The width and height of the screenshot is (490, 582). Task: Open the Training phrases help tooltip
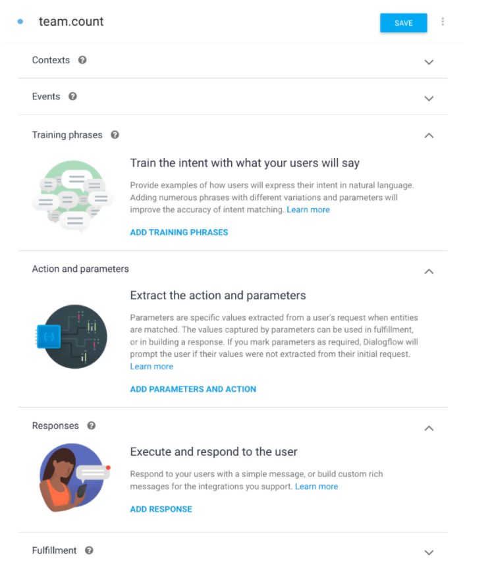[115, 134]
